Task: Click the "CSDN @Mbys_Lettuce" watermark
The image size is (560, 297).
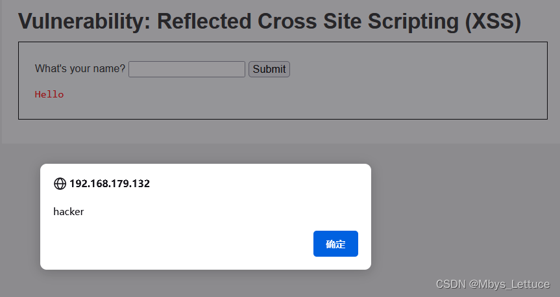Action: pos(493,284)
